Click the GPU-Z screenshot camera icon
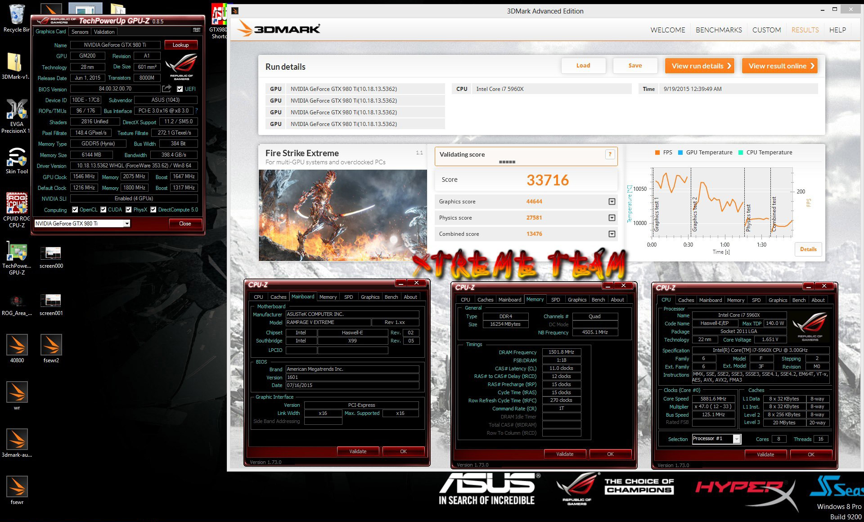 (x=197, y=30)
